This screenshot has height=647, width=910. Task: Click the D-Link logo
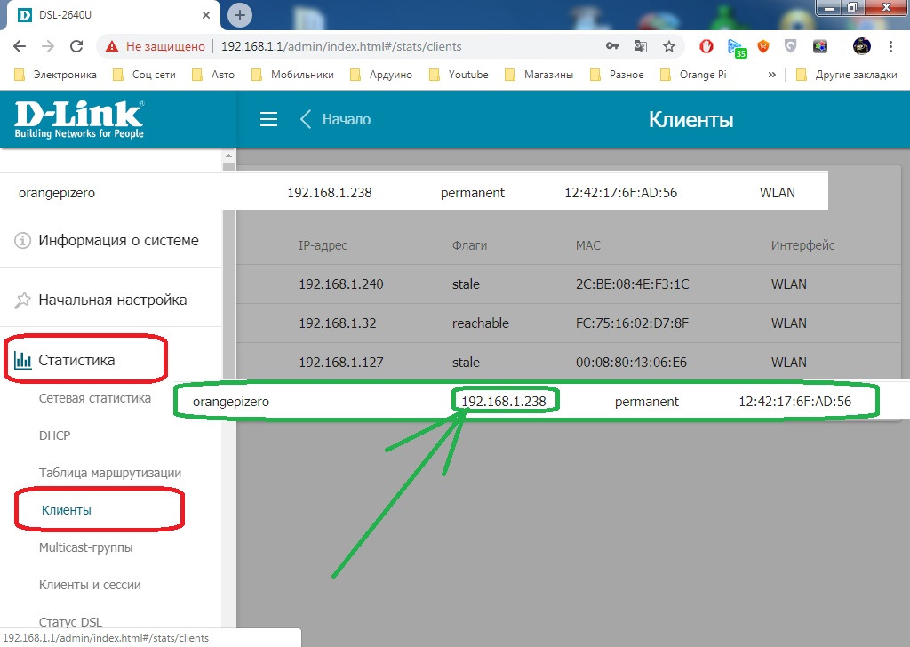(79, 120)
